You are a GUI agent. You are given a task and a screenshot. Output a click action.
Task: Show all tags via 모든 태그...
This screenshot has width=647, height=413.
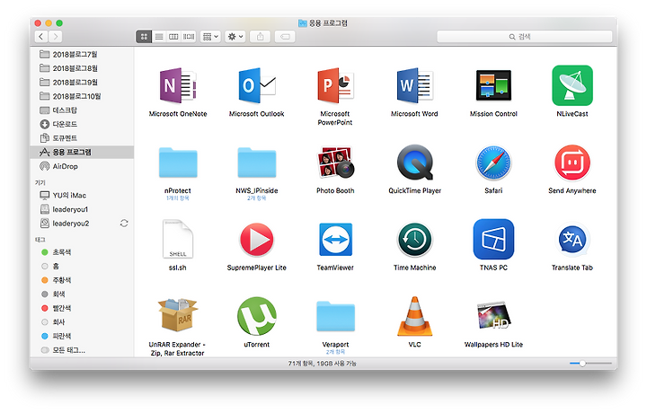click(x=82, y=350)
